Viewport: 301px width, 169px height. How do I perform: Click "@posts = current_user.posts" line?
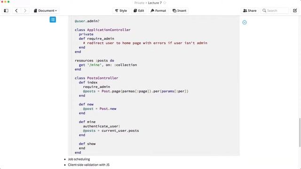coord(111,131)
